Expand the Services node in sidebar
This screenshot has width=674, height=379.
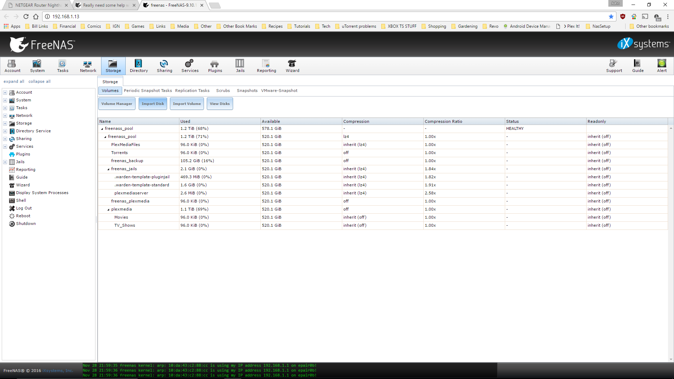(5, 146)
